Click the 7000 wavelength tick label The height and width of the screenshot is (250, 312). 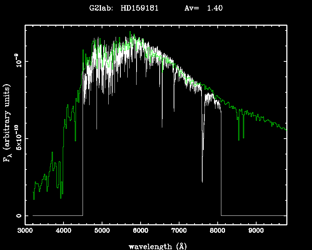click(x=179, y=231)
